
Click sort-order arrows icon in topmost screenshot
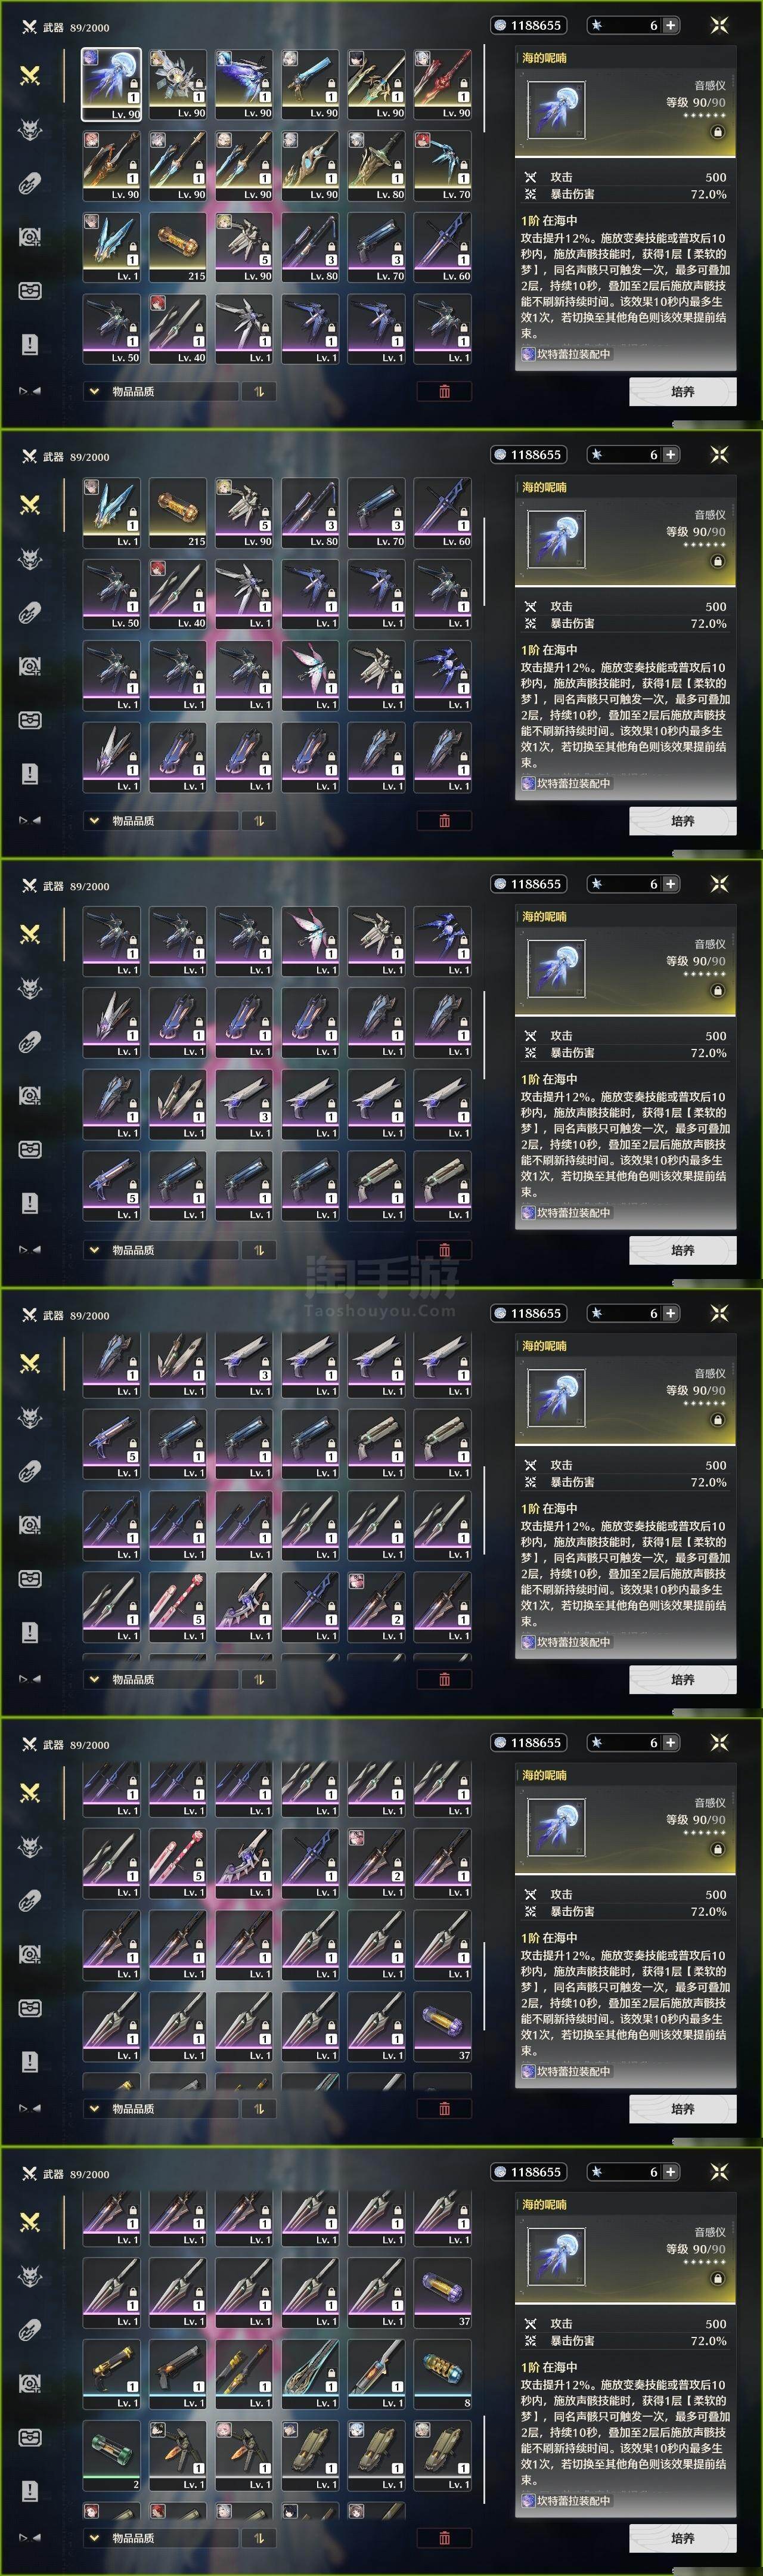click(x=258, y=391)
